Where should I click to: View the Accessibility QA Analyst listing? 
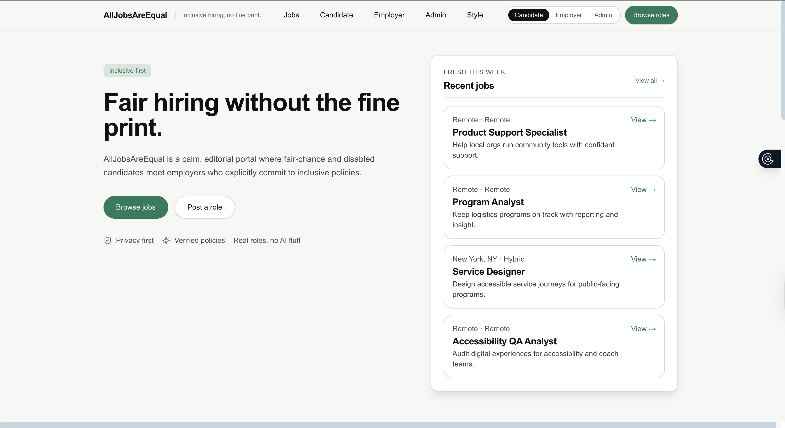(x=643, y=329)
